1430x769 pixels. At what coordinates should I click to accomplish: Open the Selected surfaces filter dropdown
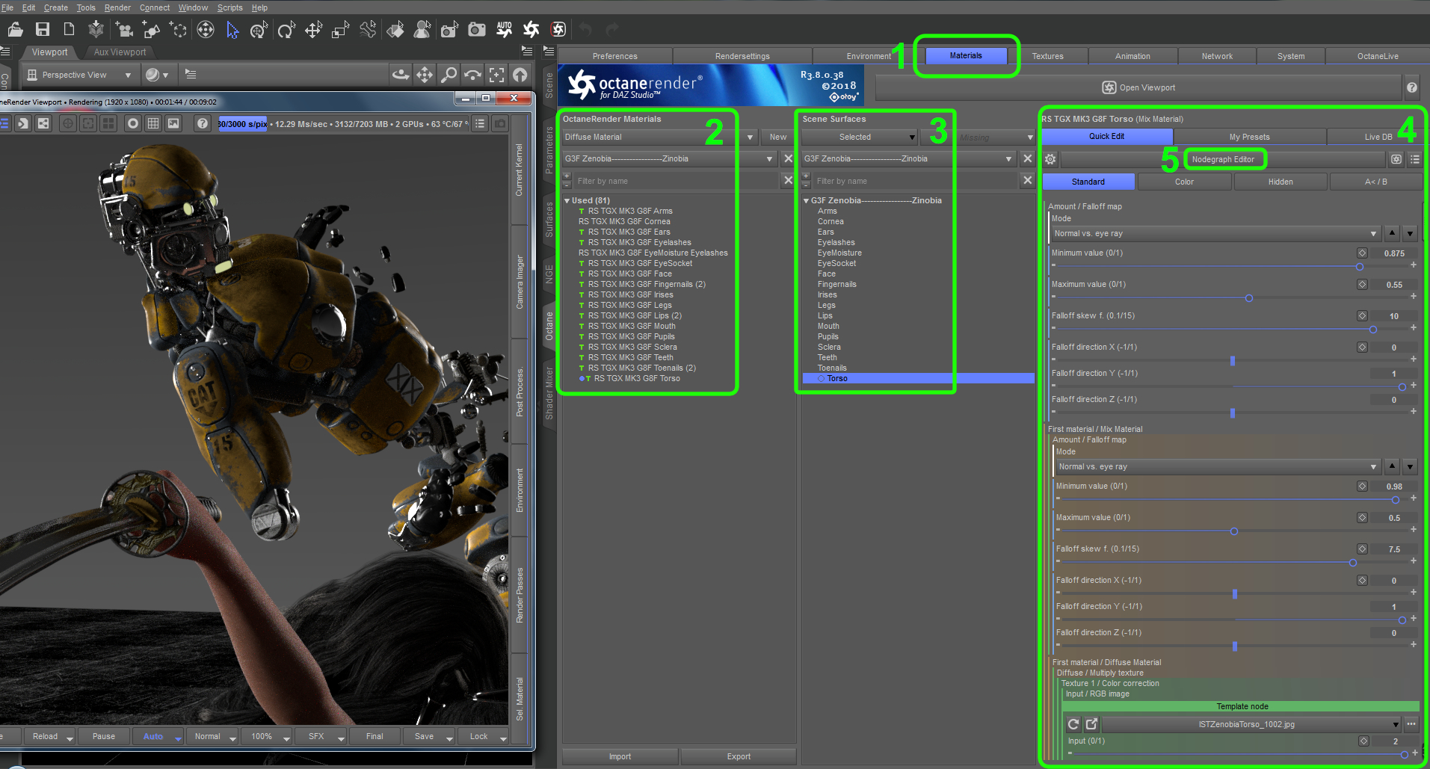tap(859, 137)
